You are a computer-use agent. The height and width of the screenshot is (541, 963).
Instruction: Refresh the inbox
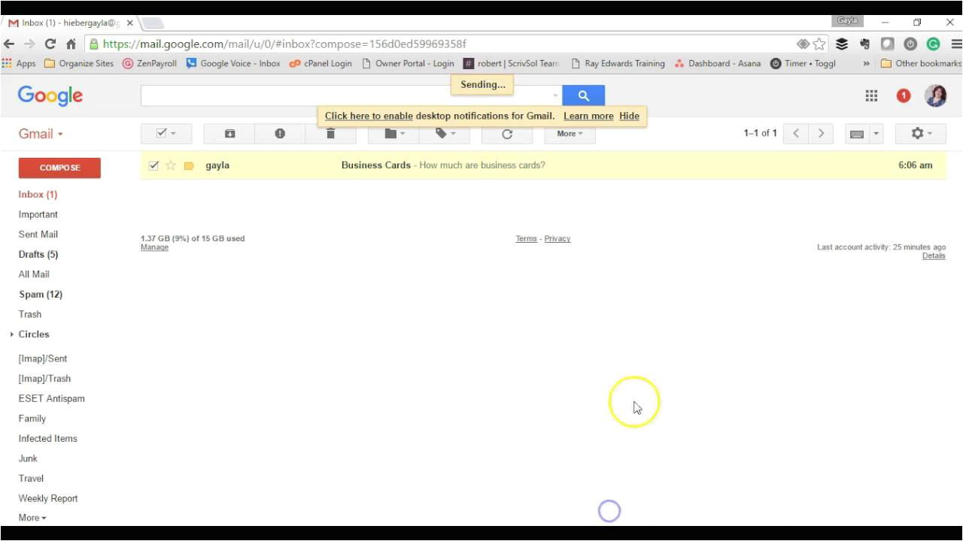coord(506,134)
